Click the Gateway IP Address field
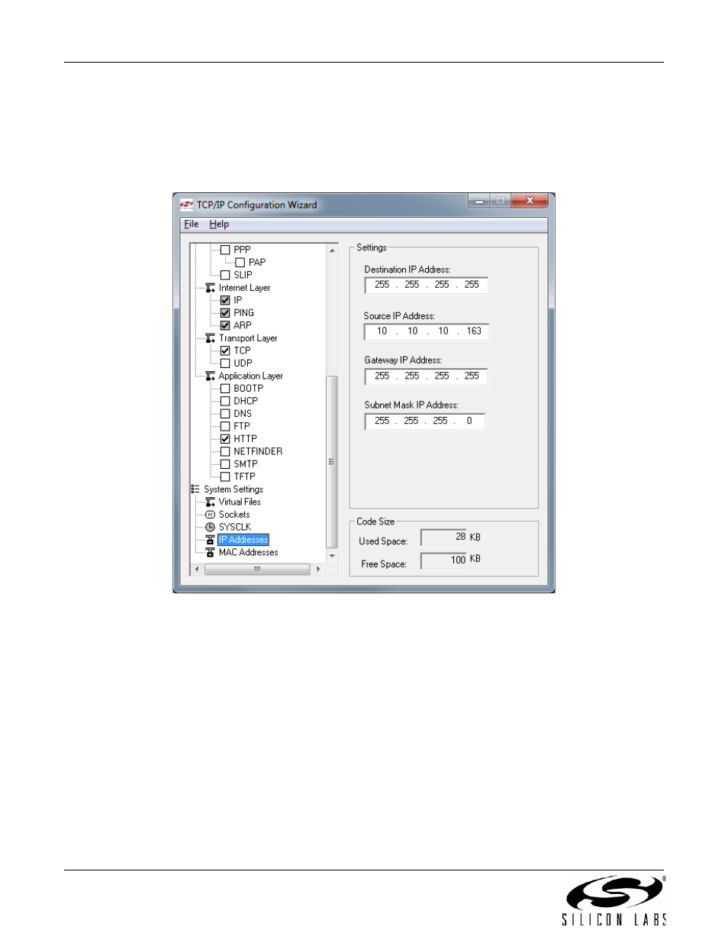The image size is (728, 943). point(426,376)
